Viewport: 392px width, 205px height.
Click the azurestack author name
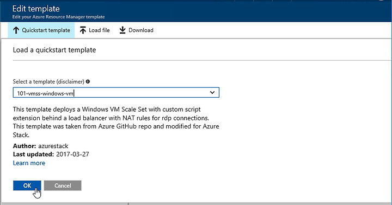(53, 146)
